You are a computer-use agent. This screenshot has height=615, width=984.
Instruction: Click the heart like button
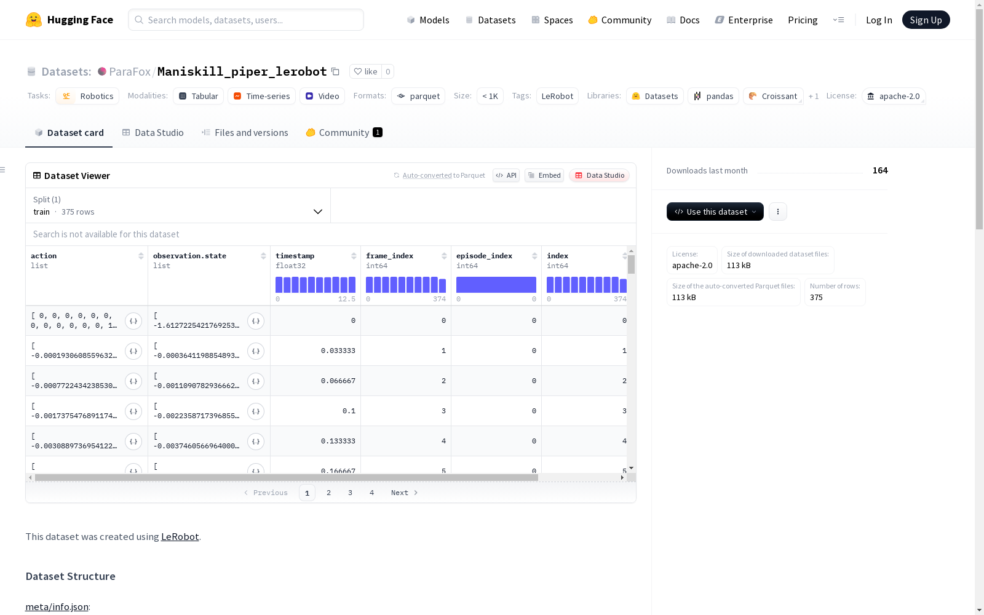click(365, 71)
